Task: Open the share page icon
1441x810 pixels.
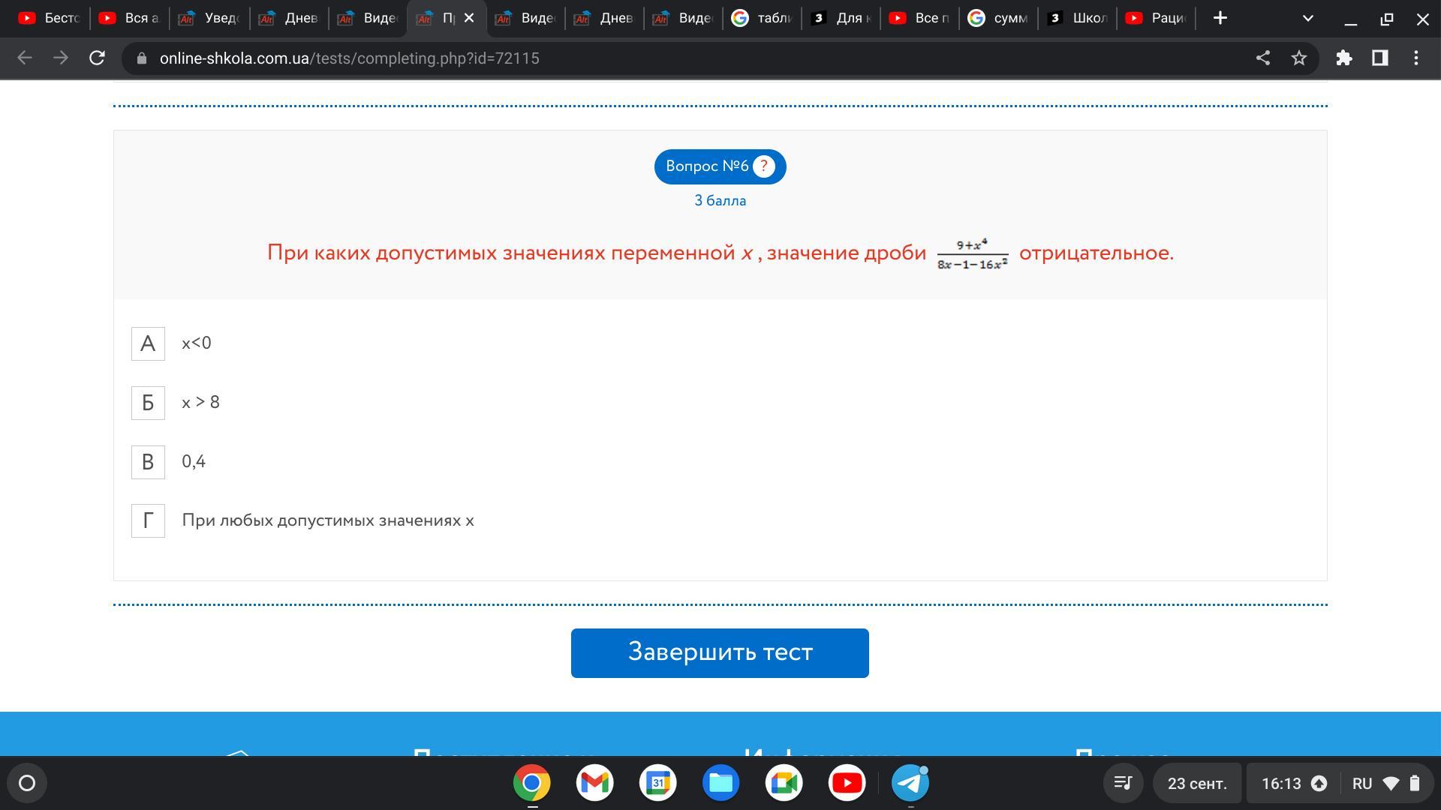Action: click(x=1263, y=58)
